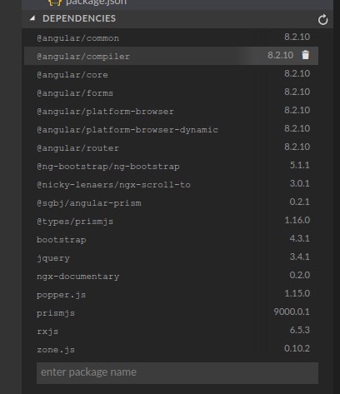Click the jquery version 3.4.1
Viewport: 340px width, 394px height.
click(x=300, y=257)
